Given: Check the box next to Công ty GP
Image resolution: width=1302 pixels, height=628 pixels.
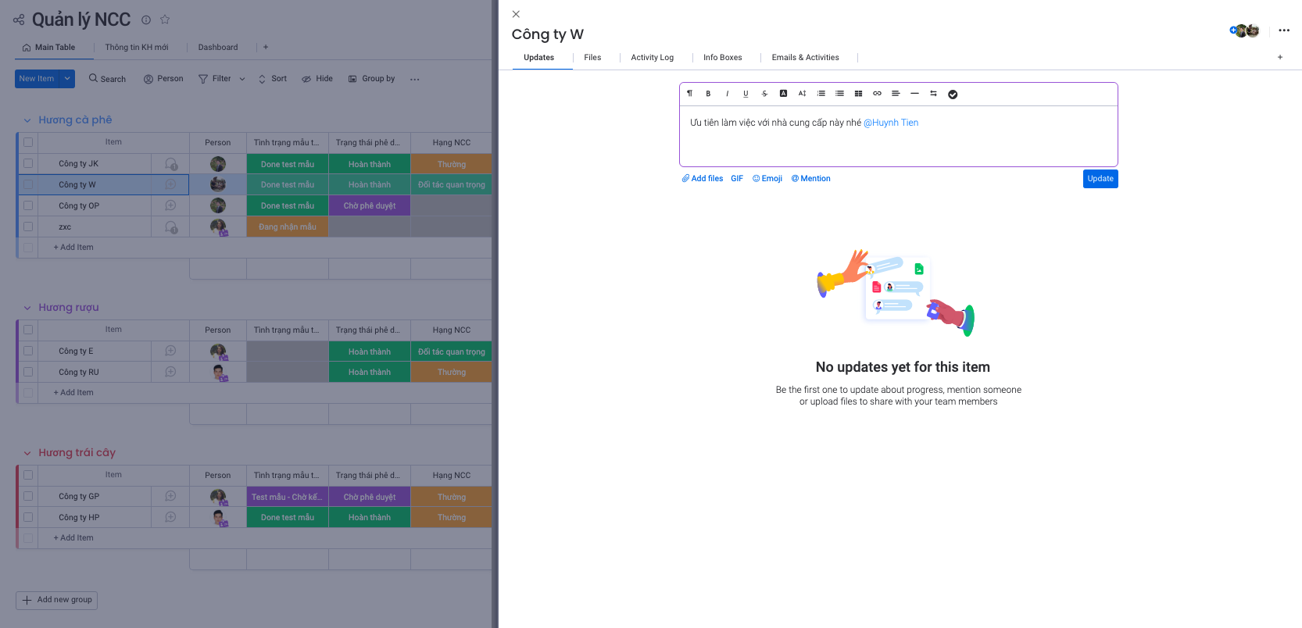Looking at the screenshot, I should click(28, 497).
